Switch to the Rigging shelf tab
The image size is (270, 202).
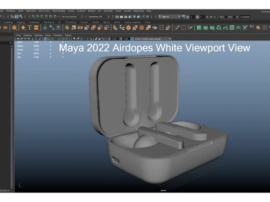[x=21, y=22]
